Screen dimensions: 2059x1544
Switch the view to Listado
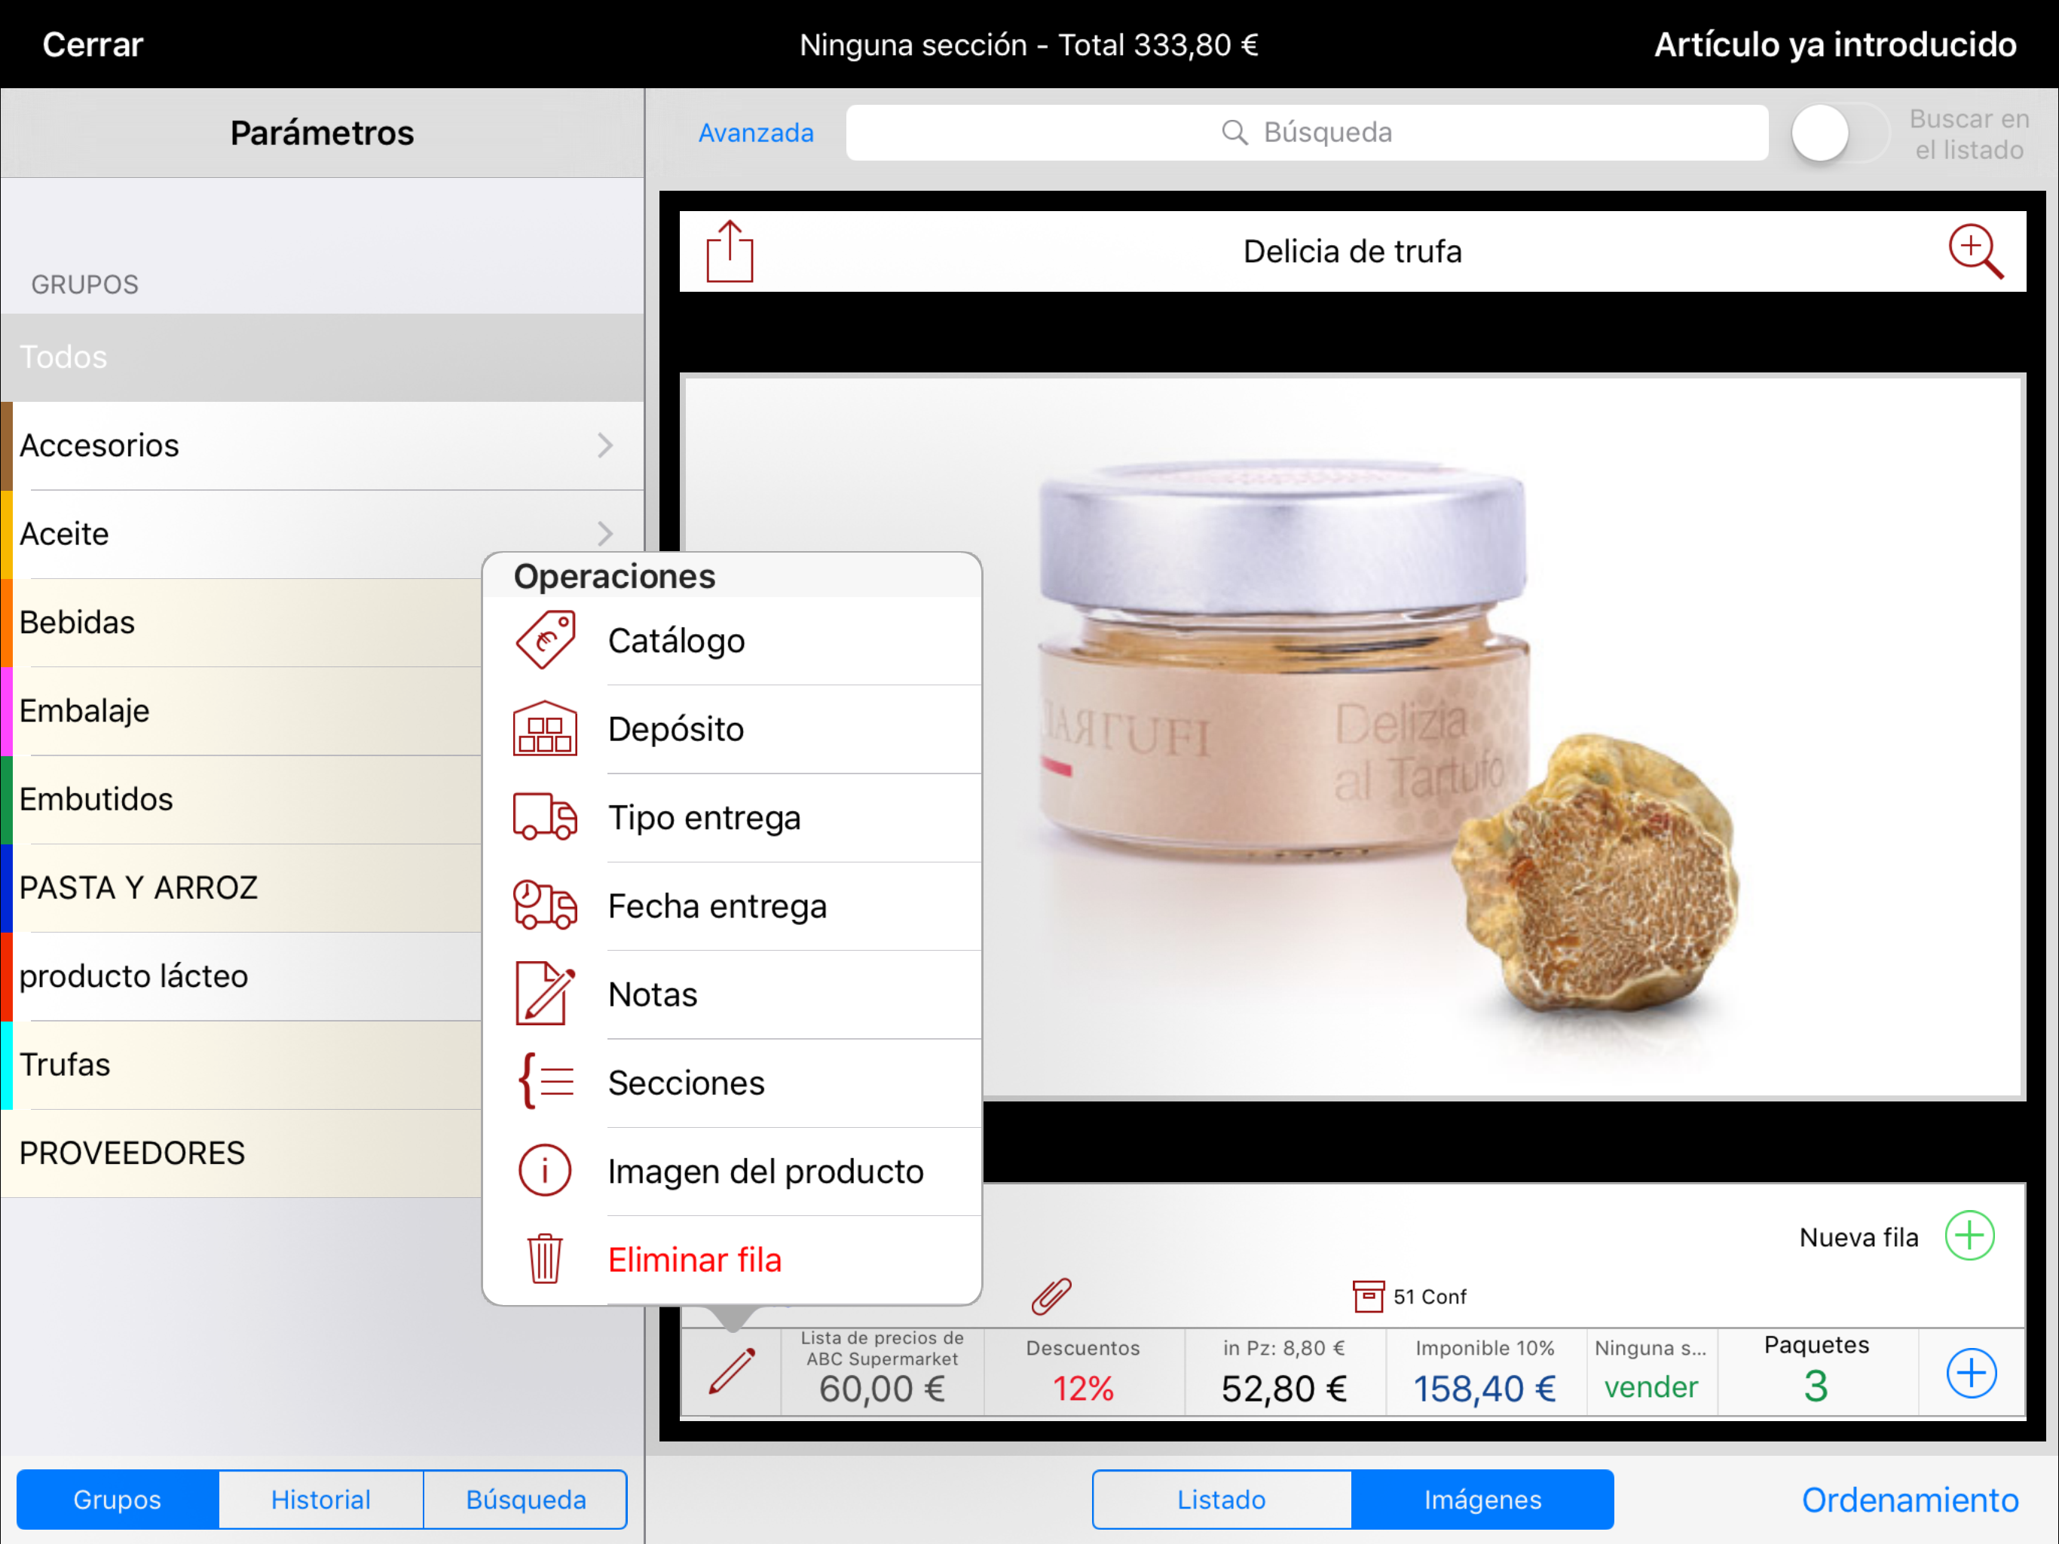click(1220, 1500)
